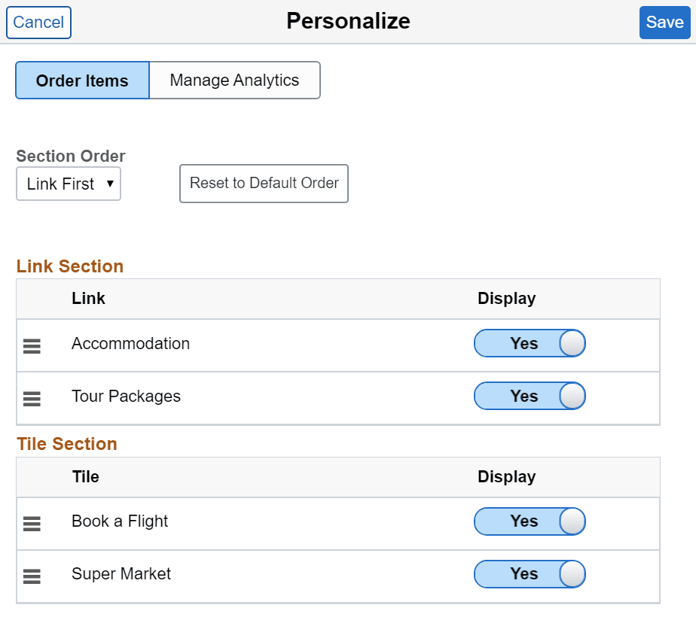Toggle off display for Accommodation
The image size is (696, 617).
(x=530, y=343)
